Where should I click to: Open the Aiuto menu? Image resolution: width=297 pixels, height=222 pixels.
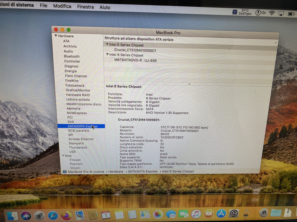click(105, 7)
